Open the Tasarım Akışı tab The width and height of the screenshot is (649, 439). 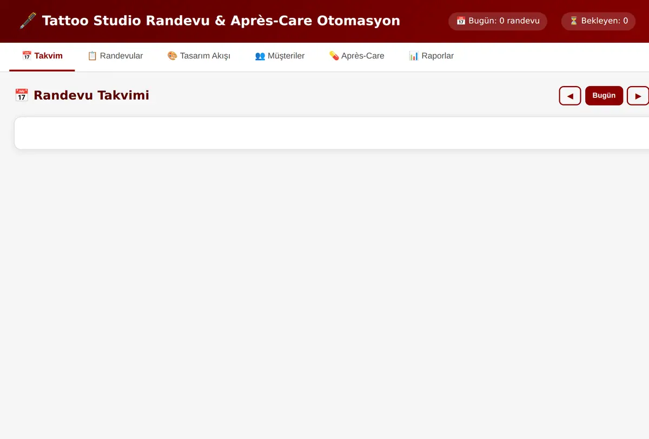[x=199, y=56]
